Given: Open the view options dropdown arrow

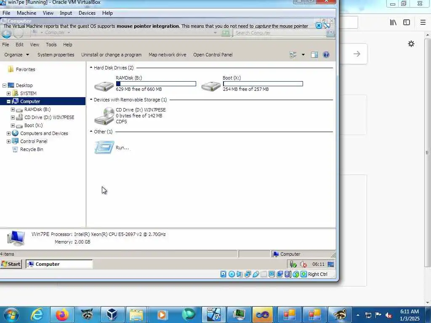Looking at the screenshot, I should 303,55.
